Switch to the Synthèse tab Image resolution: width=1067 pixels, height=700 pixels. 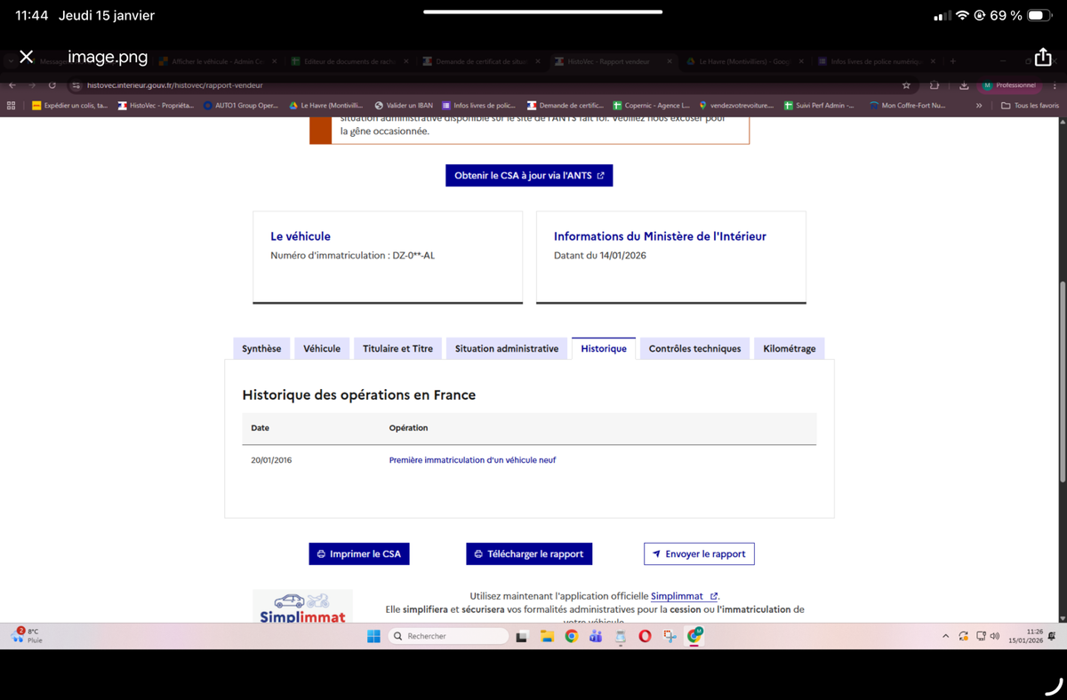point(261,349)
